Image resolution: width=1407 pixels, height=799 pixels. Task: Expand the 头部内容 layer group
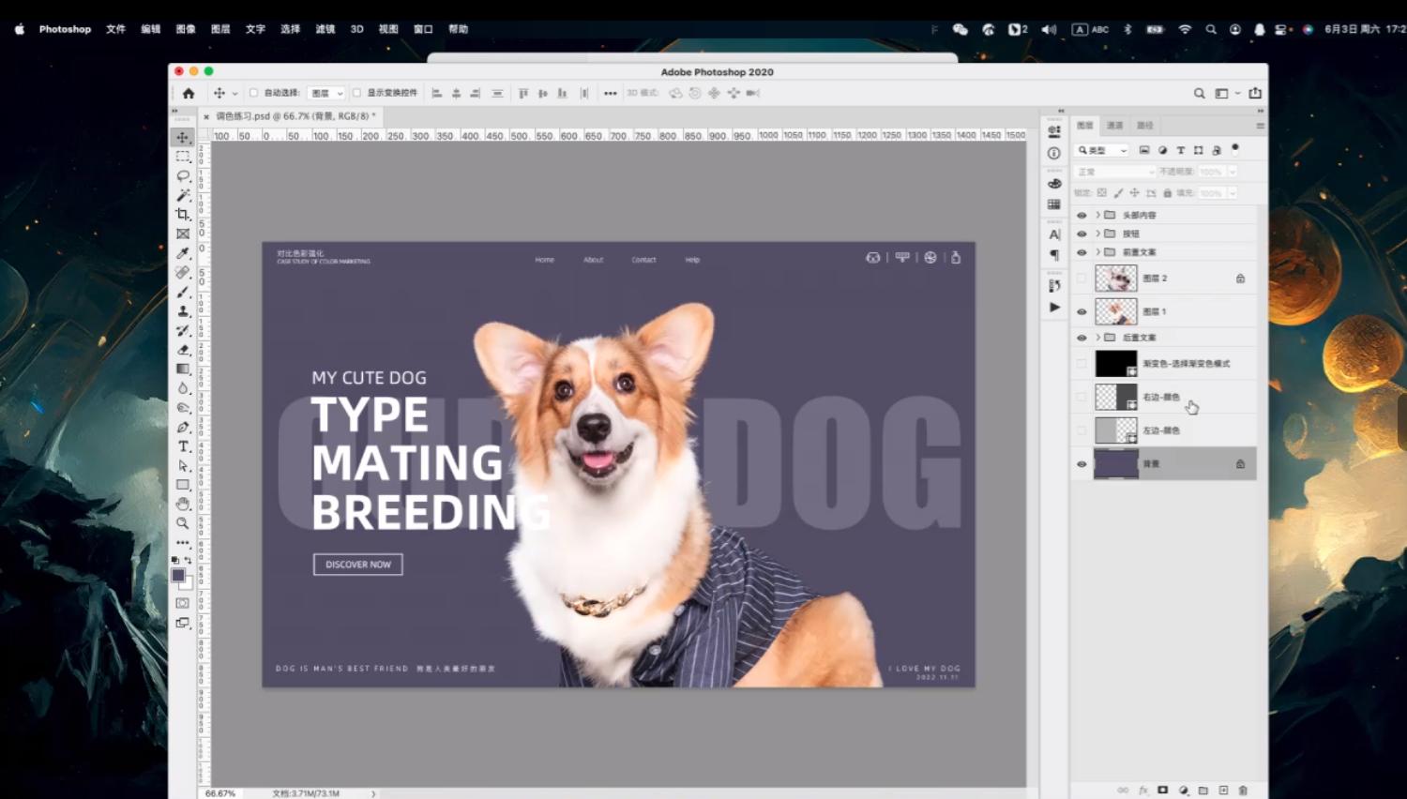1097,215
